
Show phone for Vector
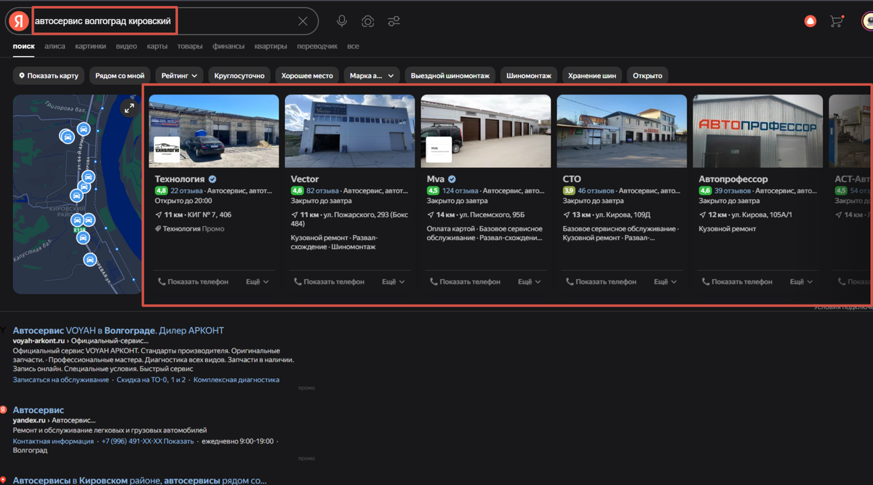[329, 281]
